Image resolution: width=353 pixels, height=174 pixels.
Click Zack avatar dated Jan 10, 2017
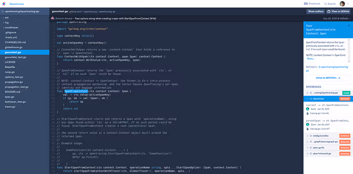pos(308,109)
